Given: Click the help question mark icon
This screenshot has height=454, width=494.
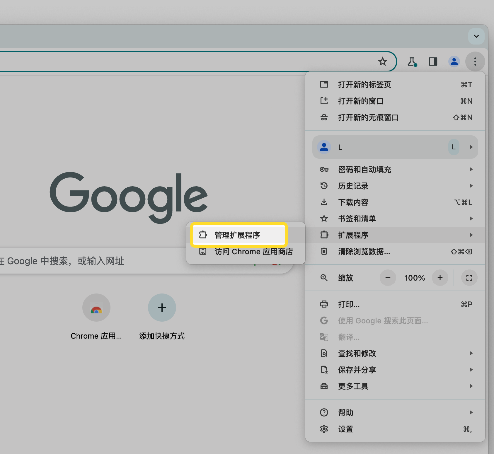Looking at the screenshot, I should point(324,412).
